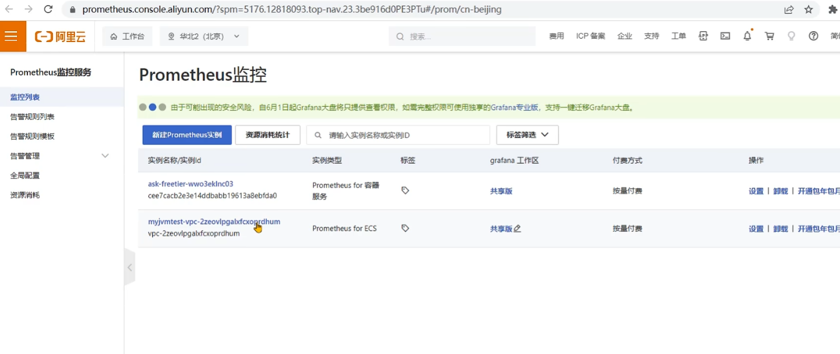Focus the instance name or ID search field
The height and width of the screenshot is (354, 840).
pos(398,135)
